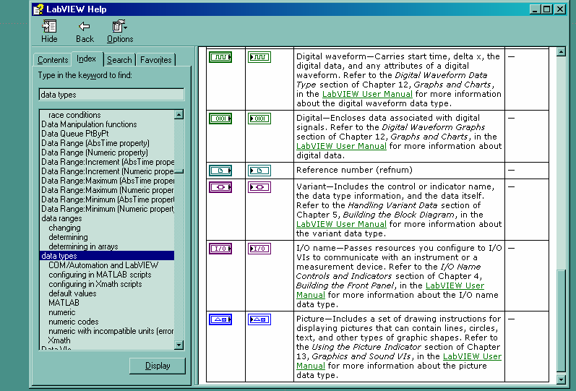Select 'Data Range (AbsTime property)' entry
The image size is (576, 391).
tap(95, 143)
